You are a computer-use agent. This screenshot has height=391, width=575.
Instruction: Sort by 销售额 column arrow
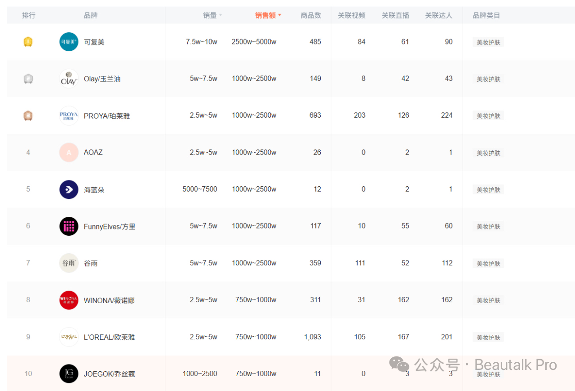[279, 15]
